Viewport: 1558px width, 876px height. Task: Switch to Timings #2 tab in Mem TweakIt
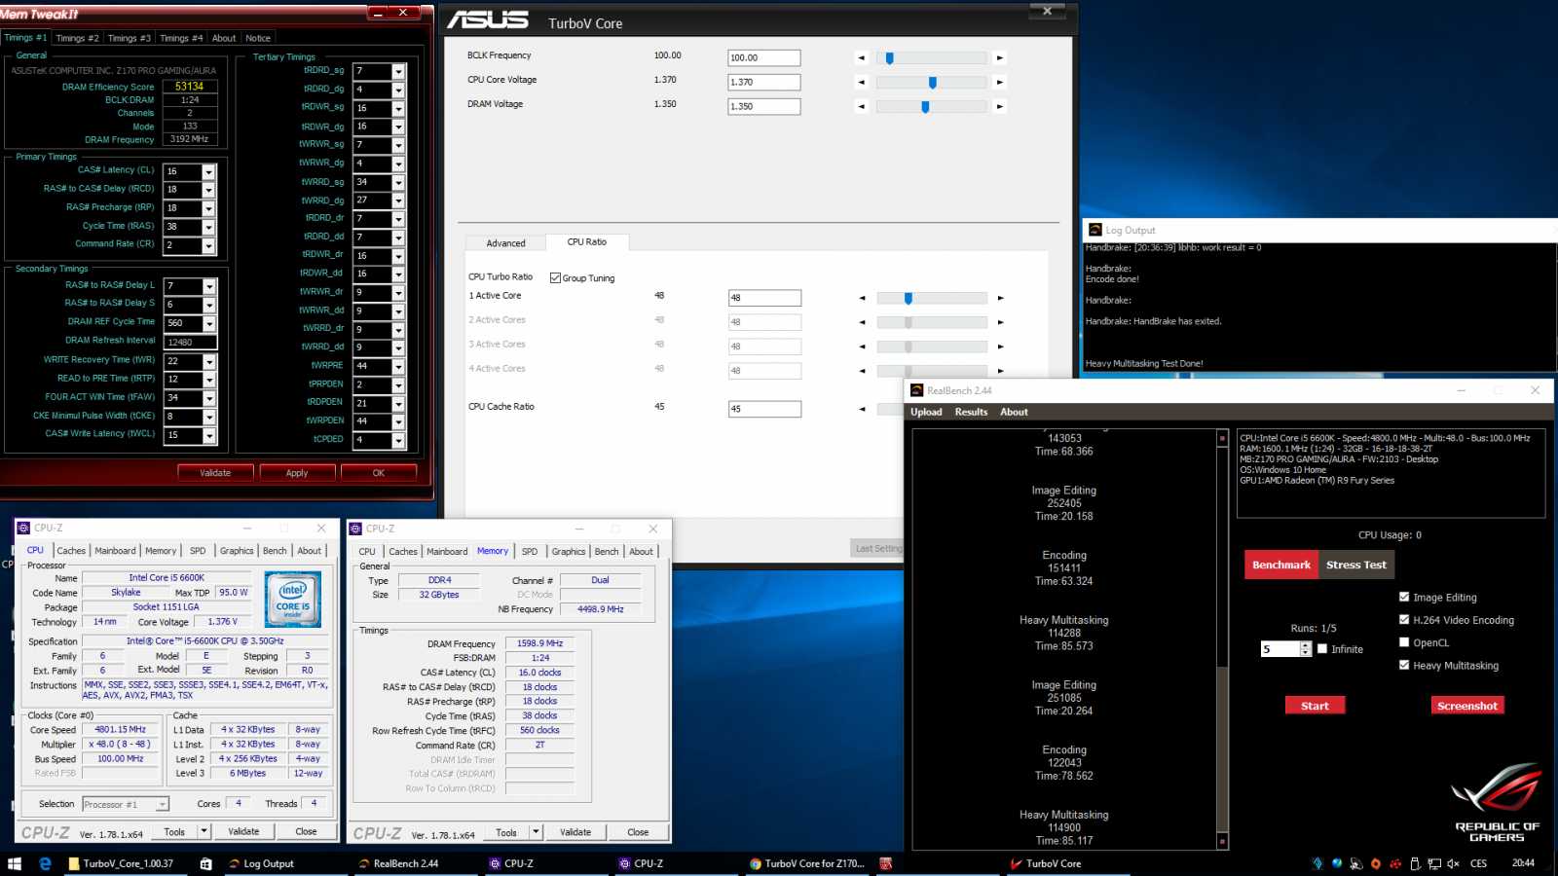[x=77, y=38]
